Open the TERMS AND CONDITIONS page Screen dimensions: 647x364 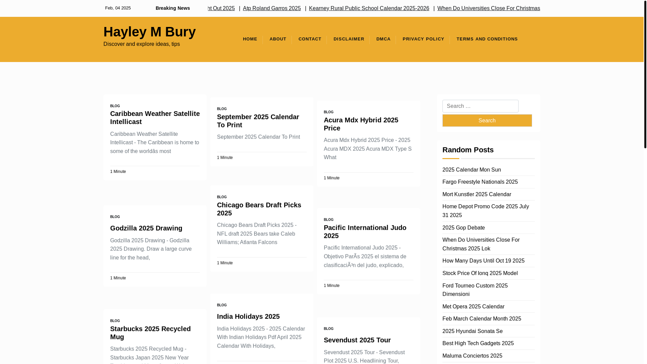(x=487, y=39)
